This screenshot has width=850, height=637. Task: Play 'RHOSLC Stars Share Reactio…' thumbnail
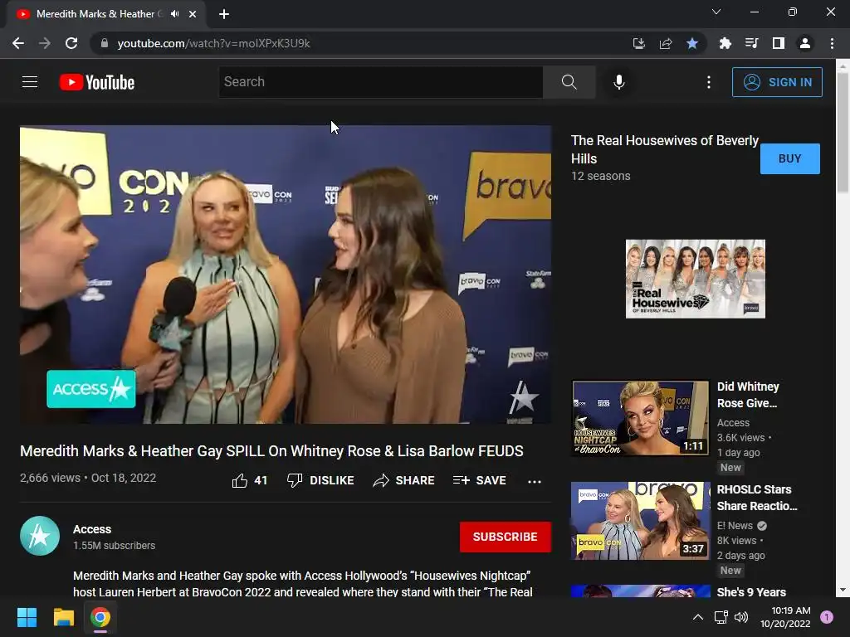coord(640,521)
